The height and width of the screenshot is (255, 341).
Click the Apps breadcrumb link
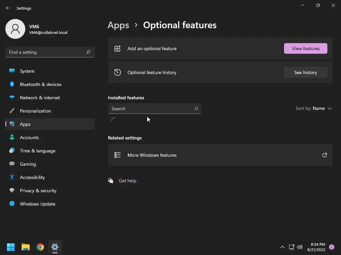pyautogui.click(x=118, y=25)
